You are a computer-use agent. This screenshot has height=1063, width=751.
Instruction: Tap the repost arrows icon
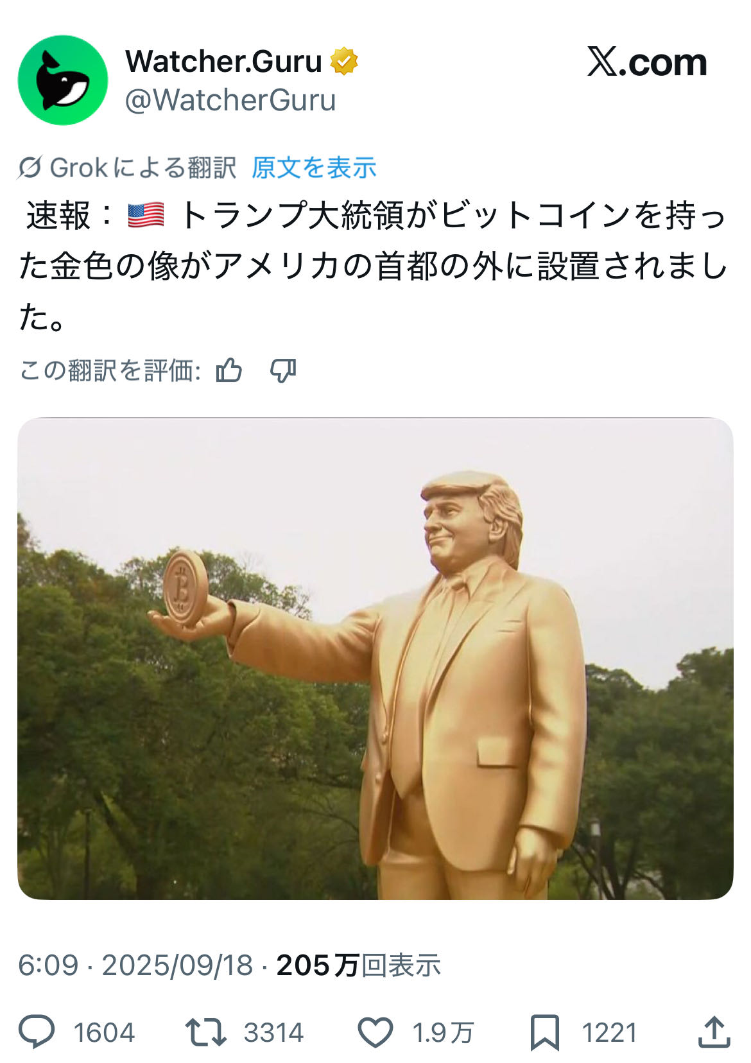coord(205,1032)
